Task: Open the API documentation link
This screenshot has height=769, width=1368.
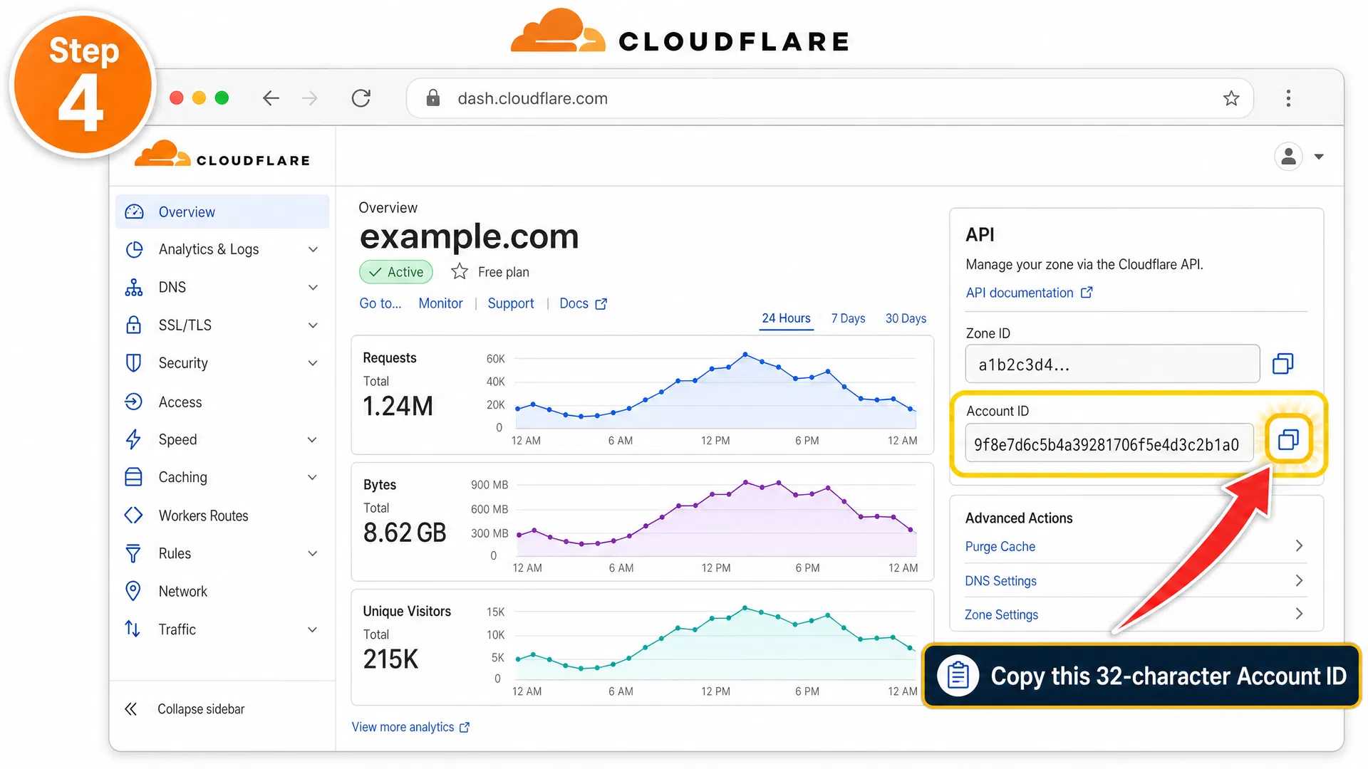Action: tap(1029, 293)
